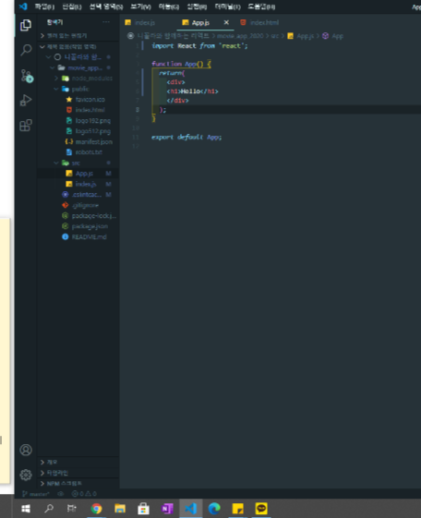The height and width of the screenshot is (518, 421).
Task: Click the App symbol breadcrumb
Action: pyautogui.click(x=333, y=36)
